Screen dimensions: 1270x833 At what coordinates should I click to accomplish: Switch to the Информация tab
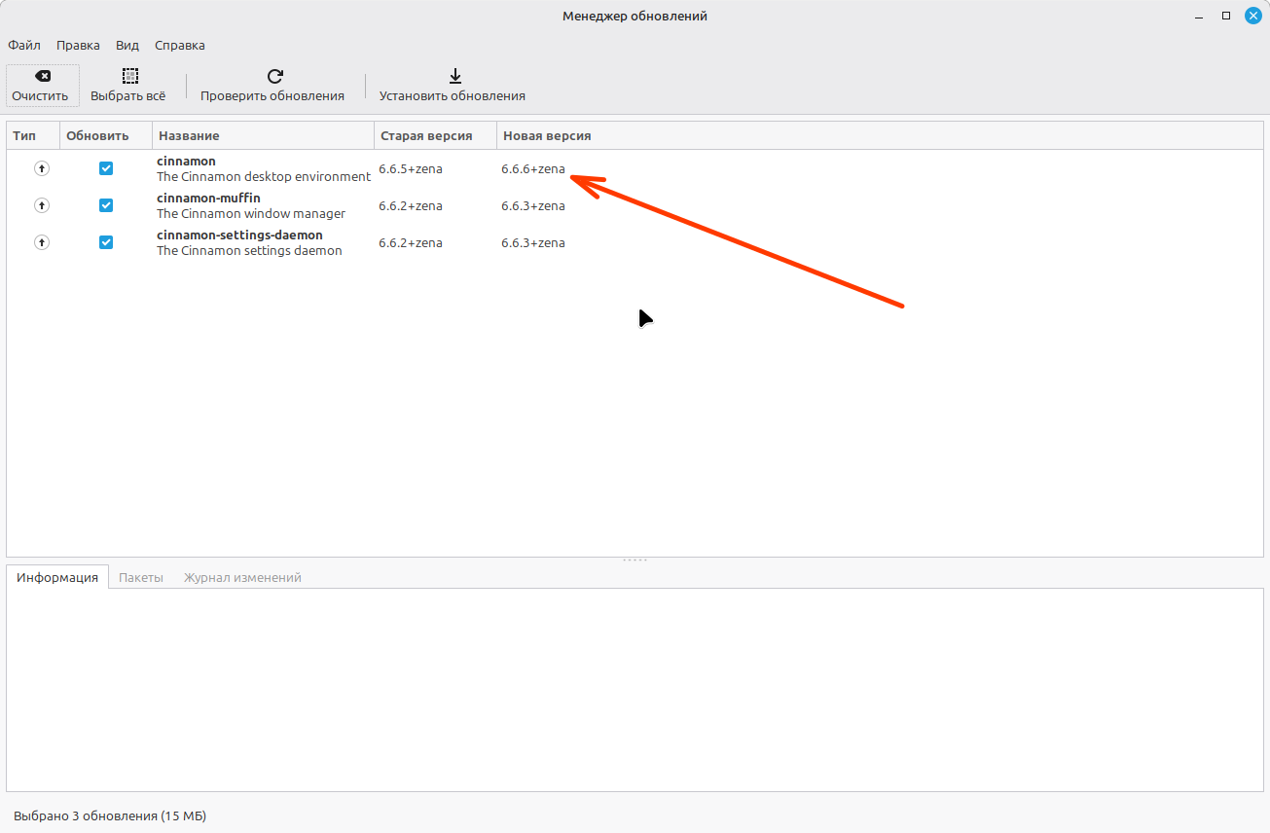pyautogui.click(x=57, y=577)
